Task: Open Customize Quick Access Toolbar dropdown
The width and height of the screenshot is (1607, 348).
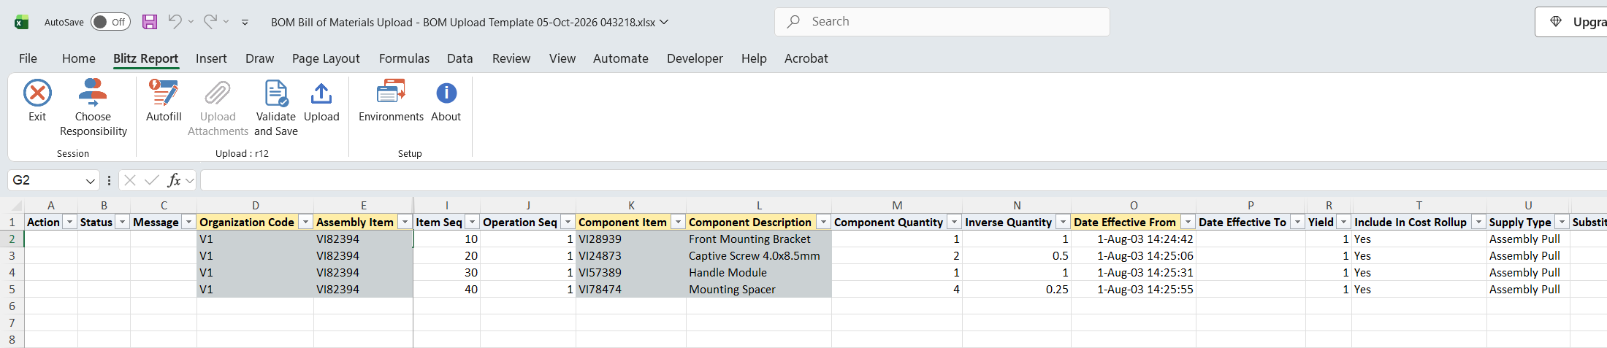Action: (245, 23)
